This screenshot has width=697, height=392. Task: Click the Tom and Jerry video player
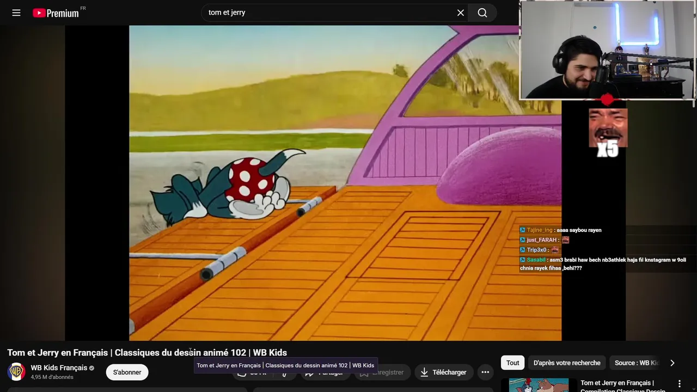click(345, 183)
